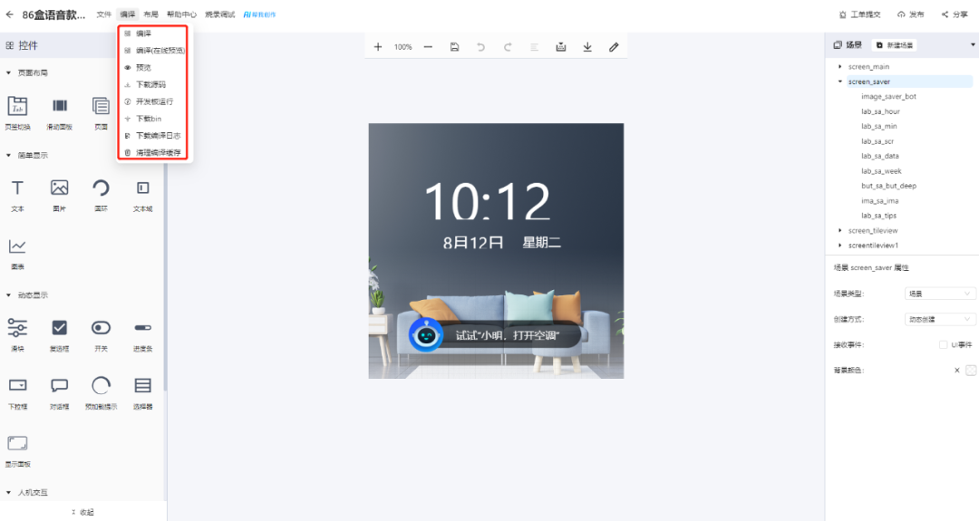Expand the screentileview1 tree node
This screenshot has height=521, width=979.
(x=839, y=246)
